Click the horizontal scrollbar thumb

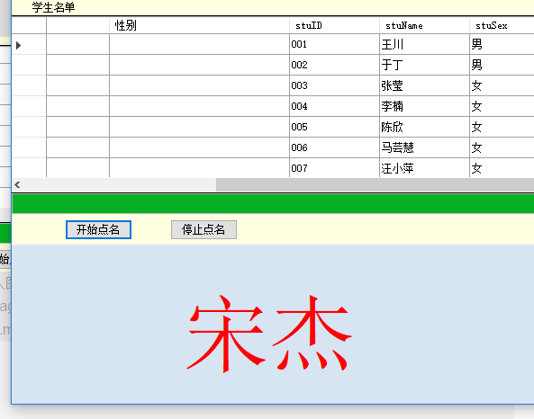[375, 184]
